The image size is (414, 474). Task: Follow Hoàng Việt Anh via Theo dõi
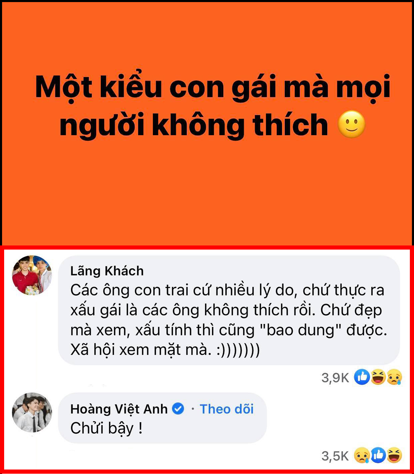click(x=227, y=409)
